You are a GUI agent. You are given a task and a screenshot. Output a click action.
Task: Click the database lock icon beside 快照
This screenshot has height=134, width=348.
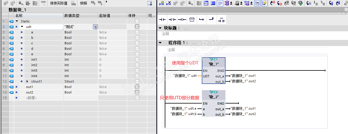pyautogui.click(x=74, y=3)
